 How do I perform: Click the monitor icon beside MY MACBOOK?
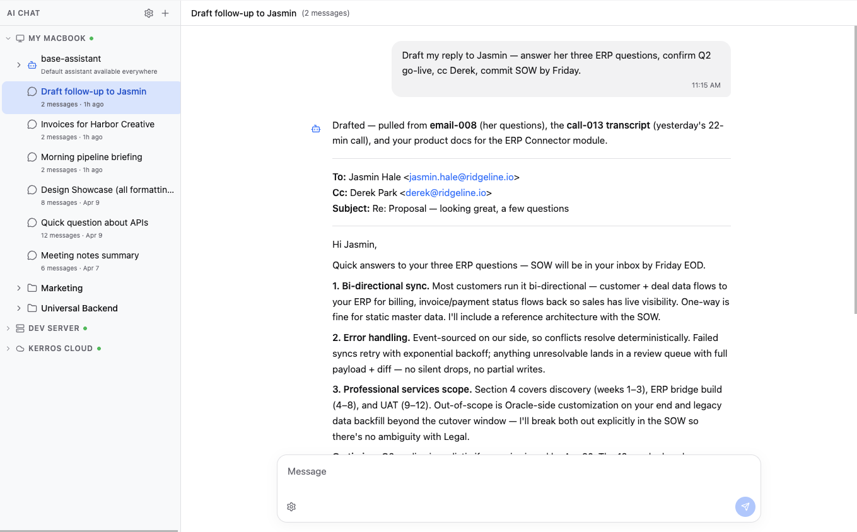coord(19,38)
